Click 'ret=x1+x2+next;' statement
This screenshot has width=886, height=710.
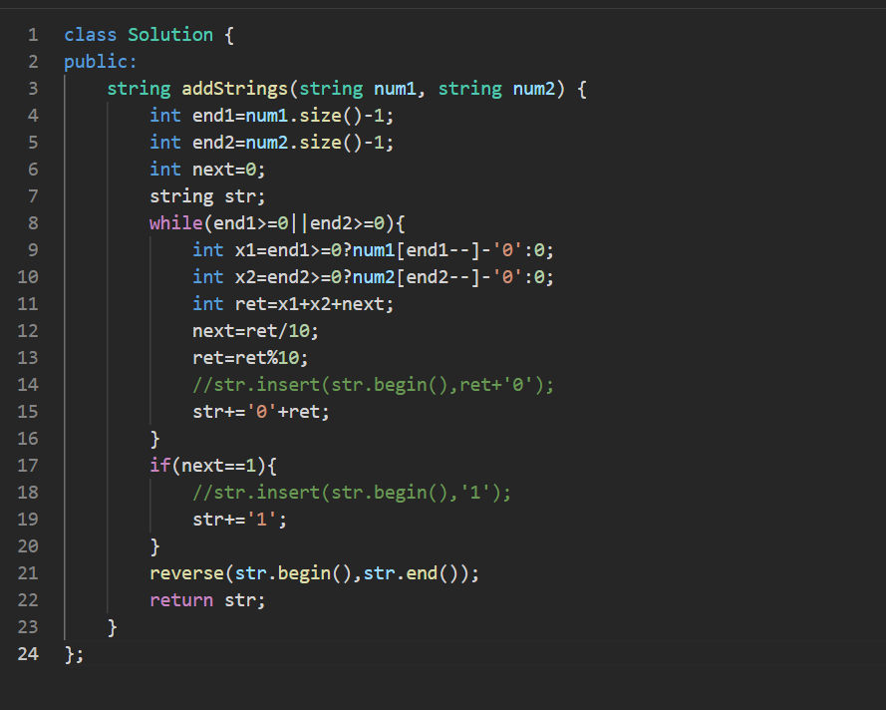point(314,304)
